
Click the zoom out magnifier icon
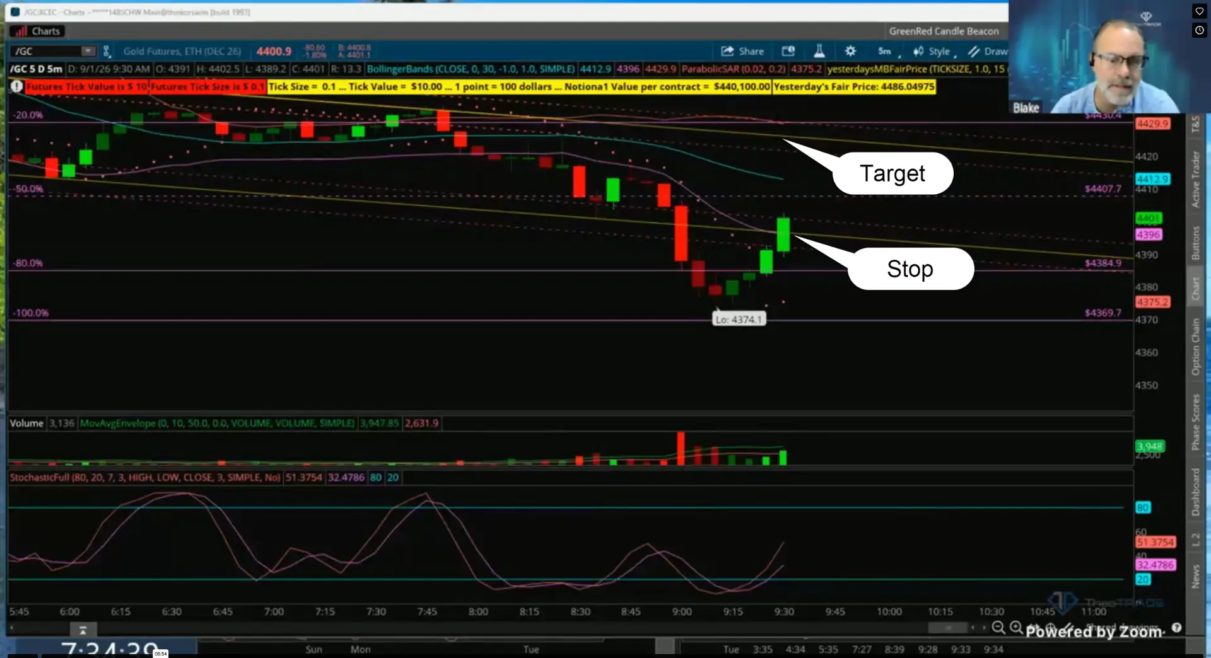click(x=998, y=627)
